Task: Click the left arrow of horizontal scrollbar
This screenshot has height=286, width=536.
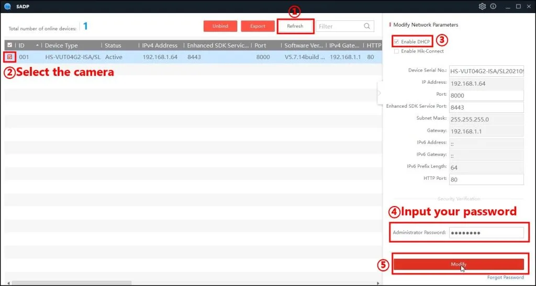Action: pyautogui.click(x=8, y=283)
